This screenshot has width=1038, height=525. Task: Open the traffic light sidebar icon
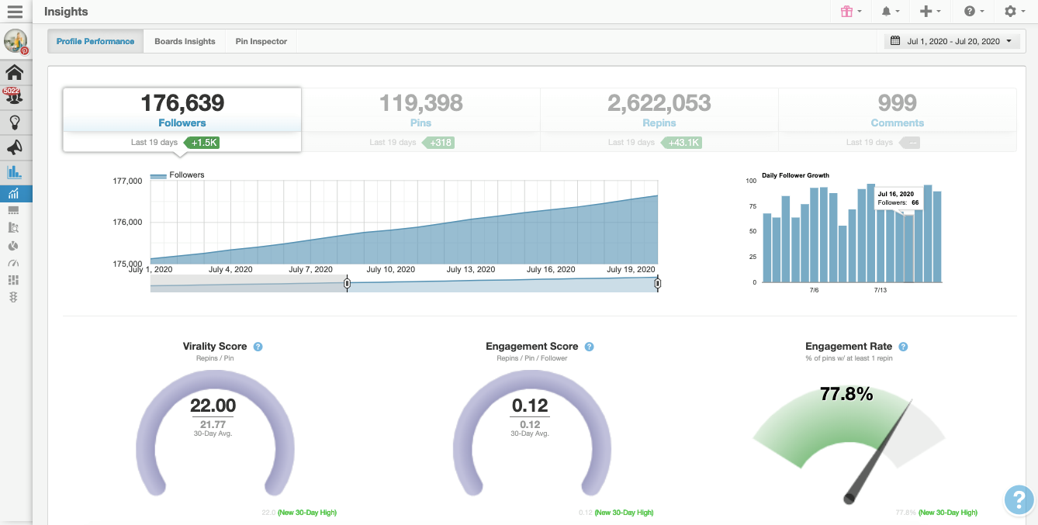coord(13,297)
